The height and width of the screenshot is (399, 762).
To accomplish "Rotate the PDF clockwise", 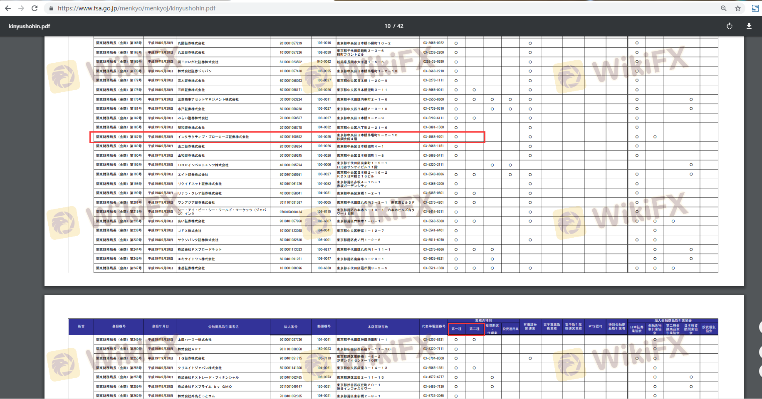I will [x=730, y=26].
